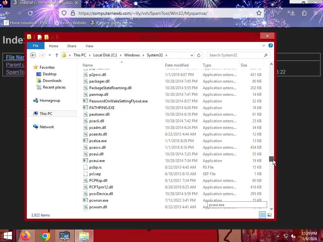The width and height of the screenshot is (323, 242).
Task: Open Horse Insurance bookmark
Action: tap(27, 23)
